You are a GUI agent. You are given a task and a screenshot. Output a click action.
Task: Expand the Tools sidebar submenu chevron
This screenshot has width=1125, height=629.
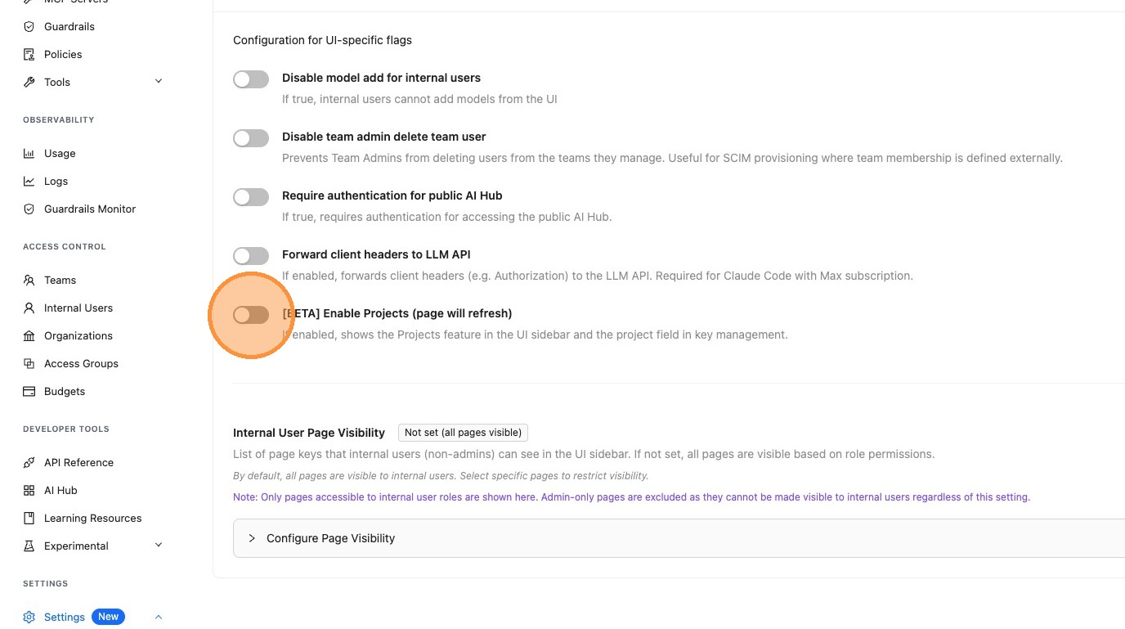[x=159, y=82]
